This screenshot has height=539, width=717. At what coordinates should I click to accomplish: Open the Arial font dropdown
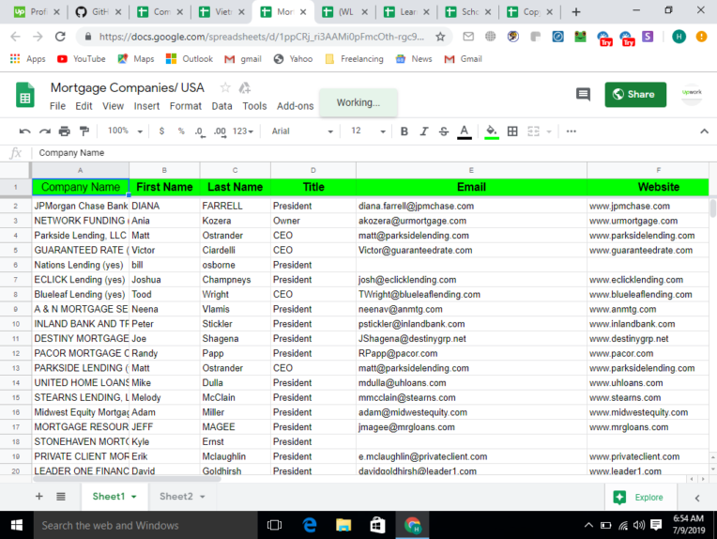pyautogui.click(x=302, y=131)
